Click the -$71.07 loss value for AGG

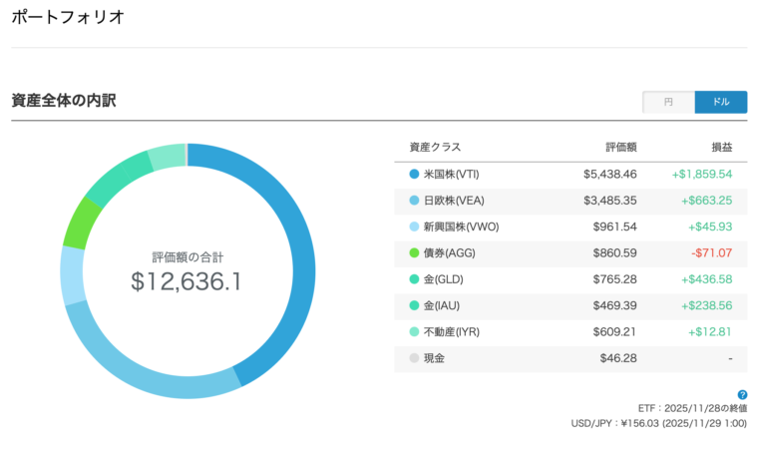pyautogui.click(x=711, y=253)
